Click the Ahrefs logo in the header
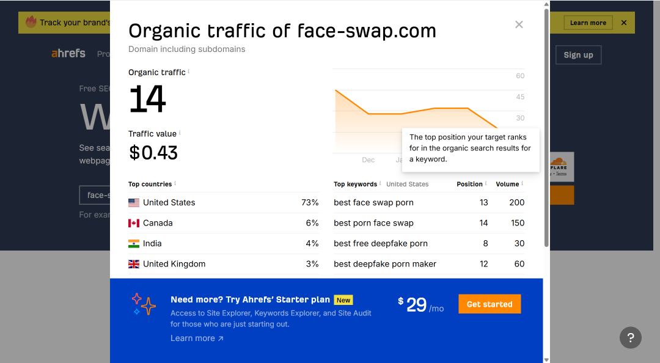Image resolution: width=660 pixels, height=363 pixels. pos(68,54)
